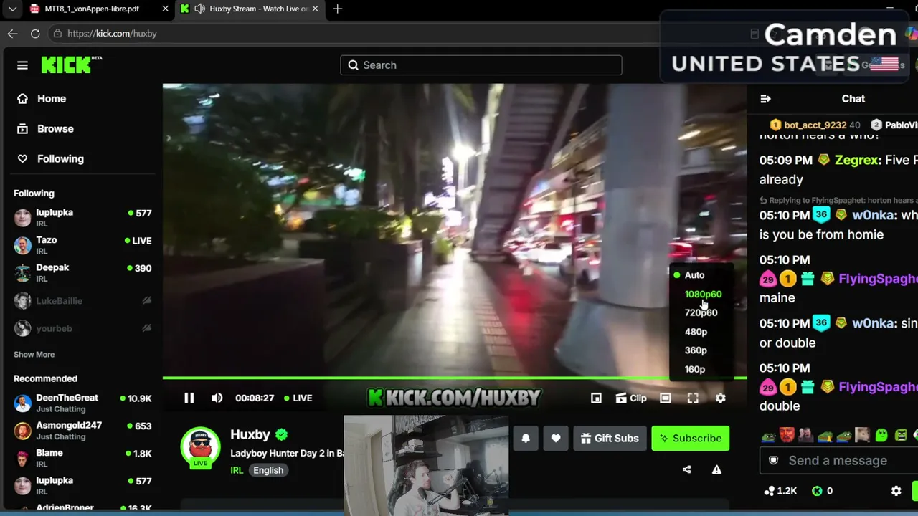Open the Following page from the sidebar
The width and height of the screenshot is (918, 516).
(50, 159)
